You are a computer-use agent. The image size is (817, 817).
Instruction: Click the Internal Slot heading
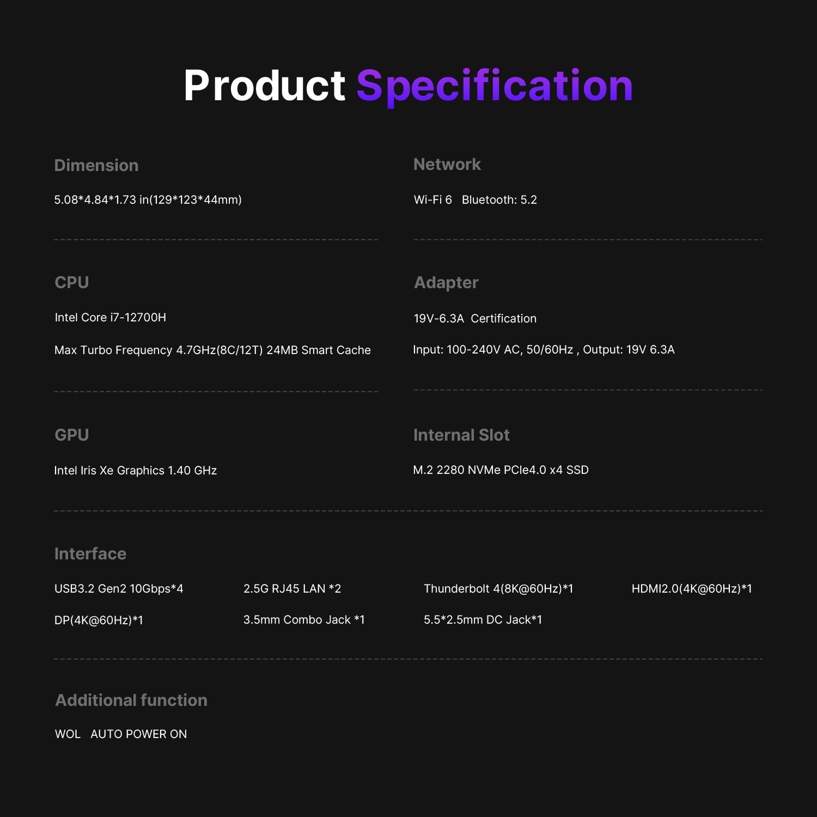[461, 435]
